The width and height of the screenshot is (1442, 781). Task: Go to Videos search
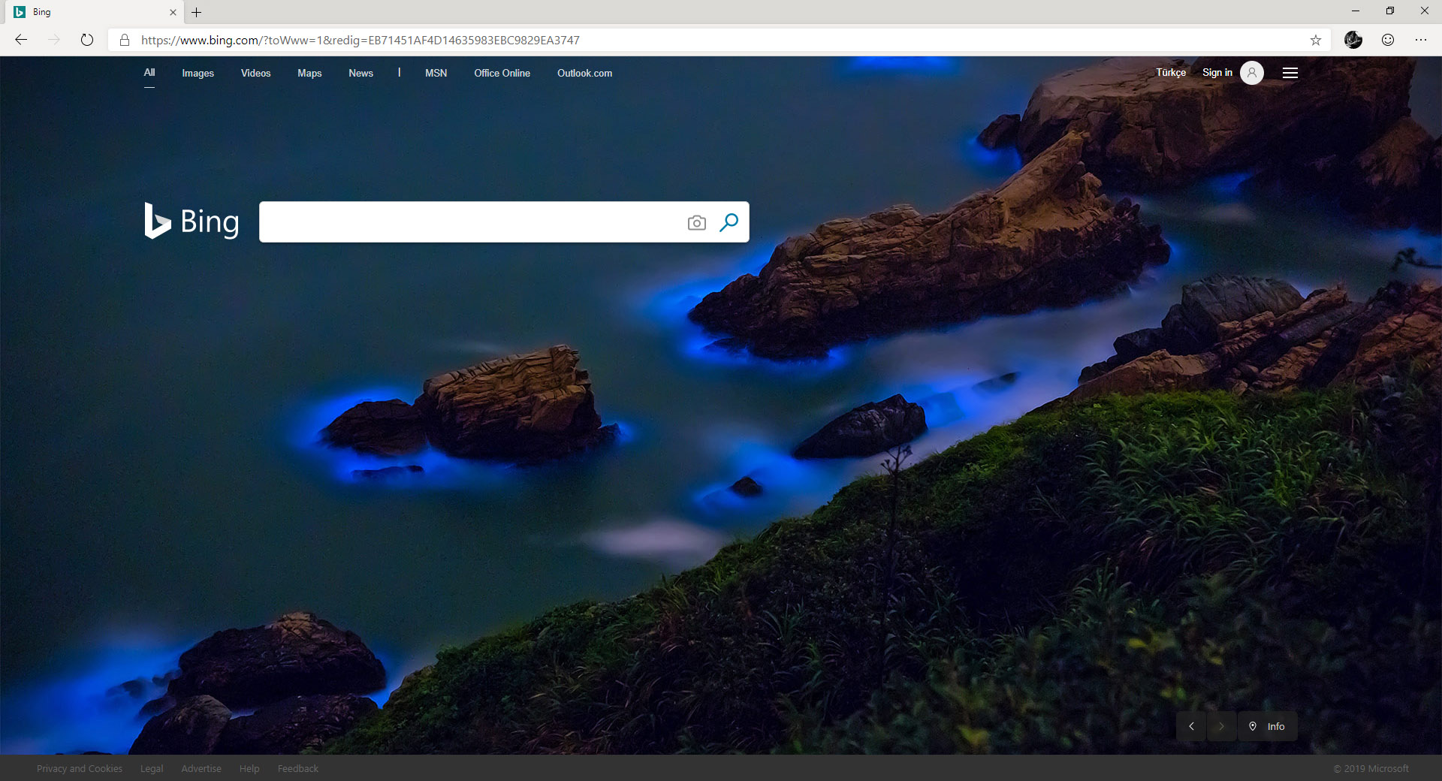point(255,73)
